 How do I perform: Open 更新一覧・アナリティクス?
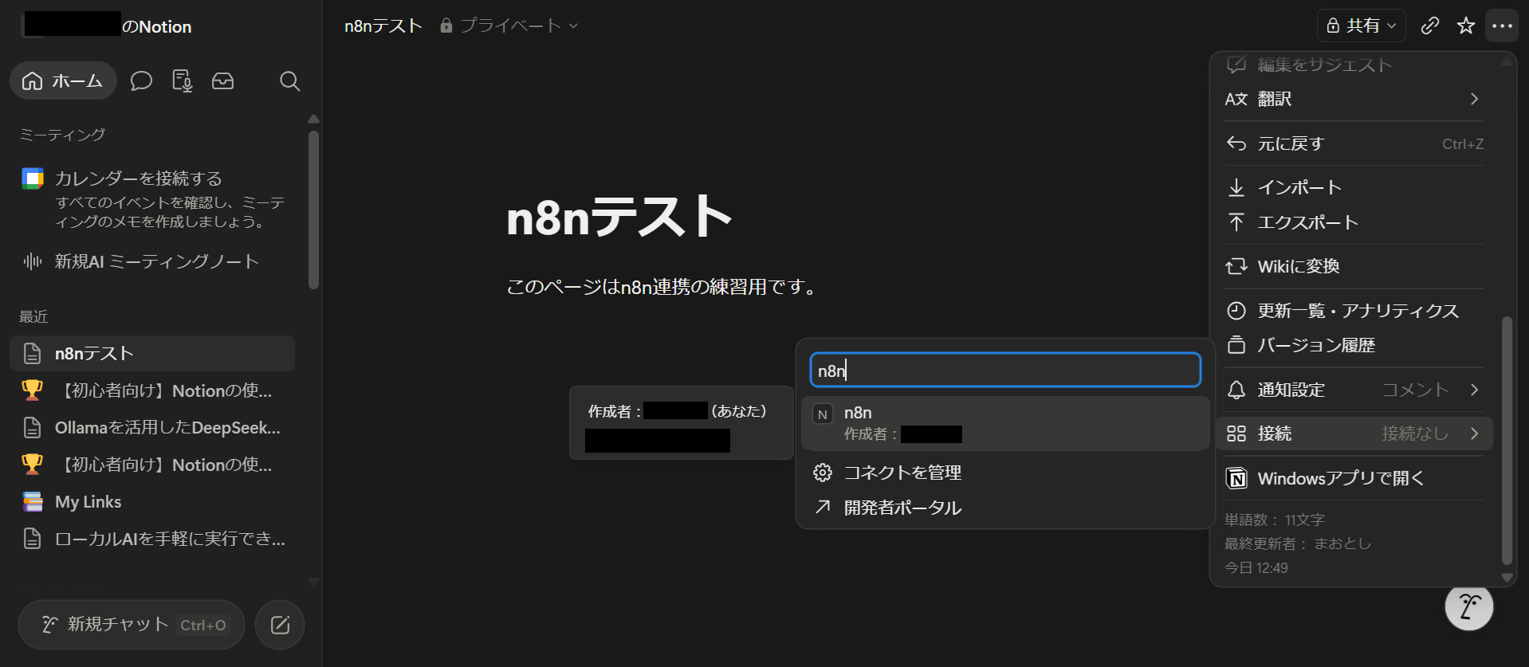1353,311
